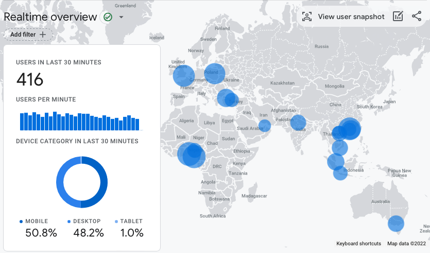The image size is (430, 253).
Task: Click the USERS PER MINUTE heading
Action: 46,99
